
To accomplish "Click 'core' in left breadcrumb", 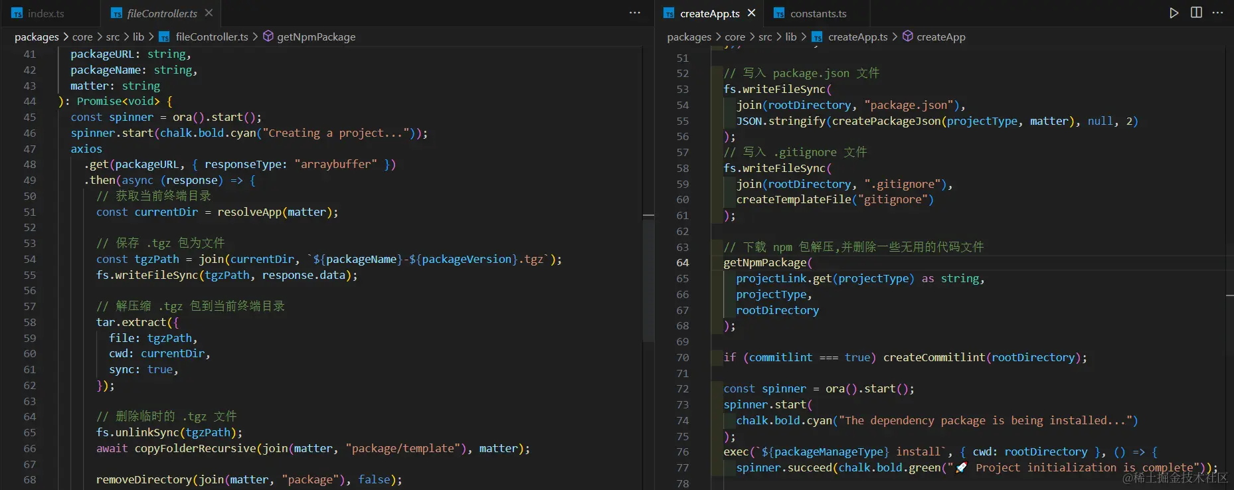I will 82,37.
